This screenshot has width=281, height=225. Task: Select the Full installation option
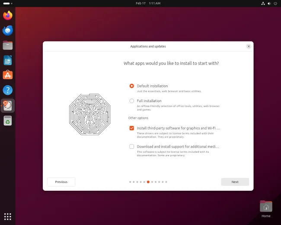click(132, 101)
